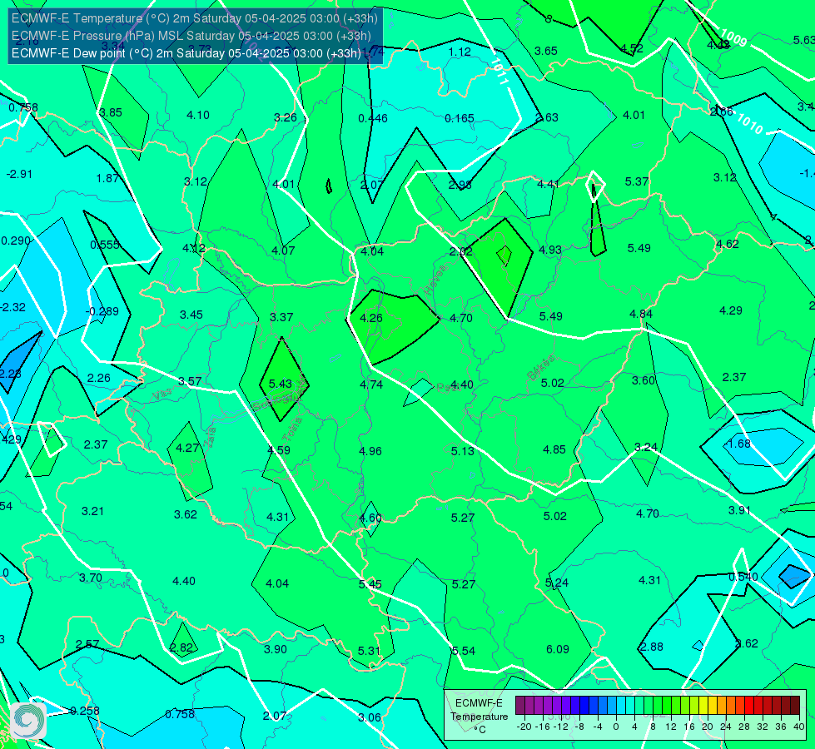Click the 5.43 value inside diamond contour
The width and height of the screenshot is (815, 749).
tap(281, 384)
